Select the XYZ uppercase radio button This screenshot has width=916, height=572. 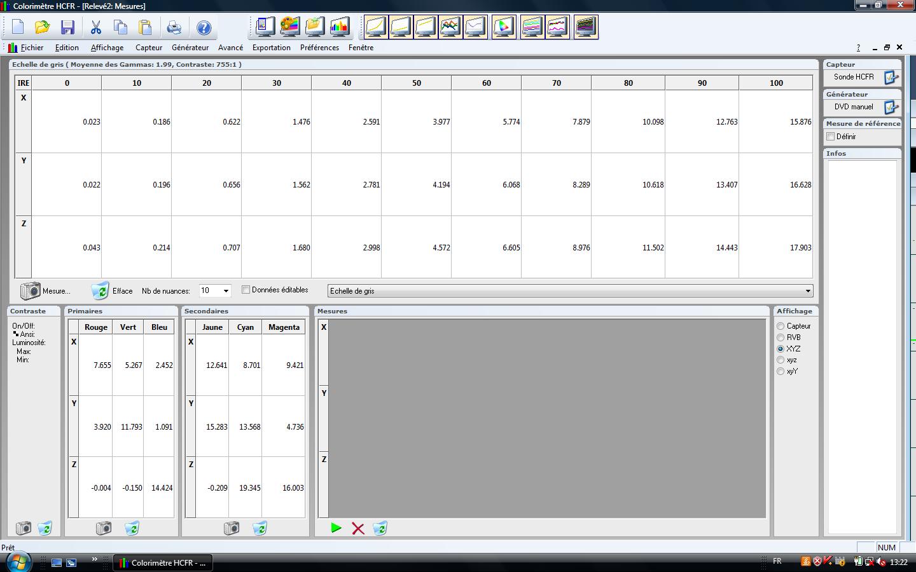(x=781, y=349)
